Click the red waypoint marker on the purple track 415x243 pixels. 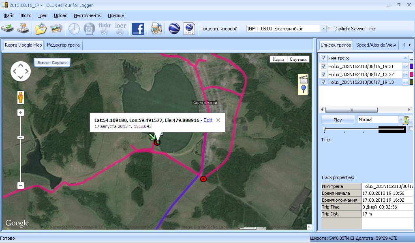(203, 179)
